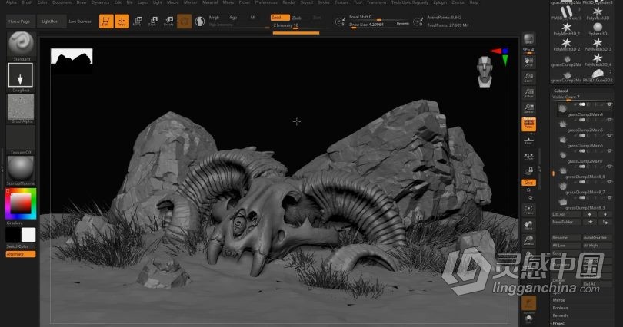Open the Transform menu
The height and width of the screenshot is (327, 623).
click(377, 2)
